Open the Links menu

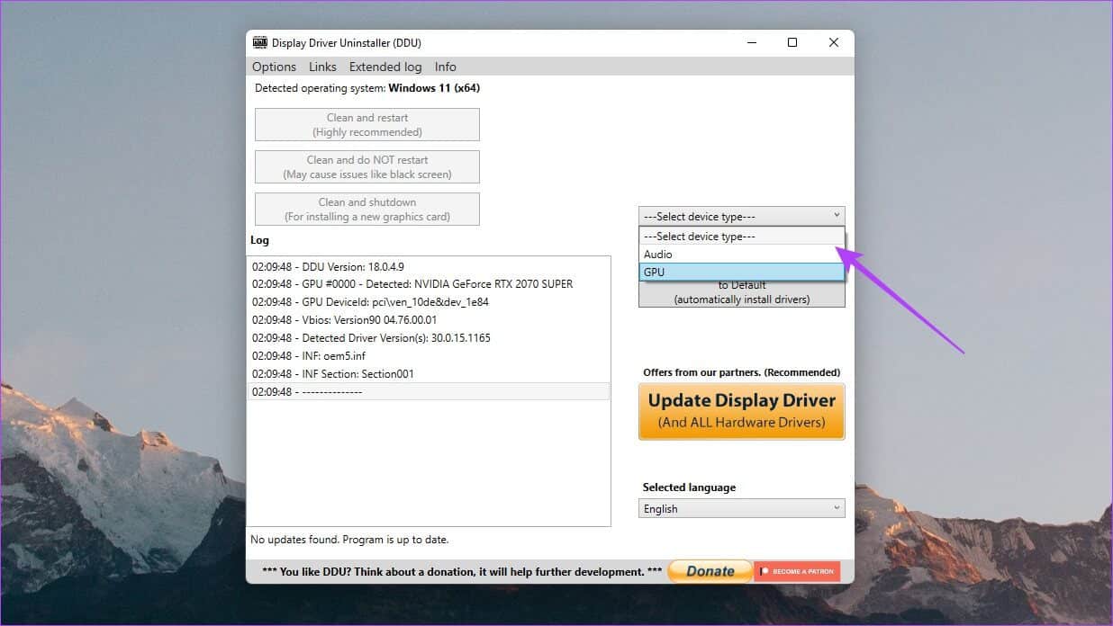point(322,67)
